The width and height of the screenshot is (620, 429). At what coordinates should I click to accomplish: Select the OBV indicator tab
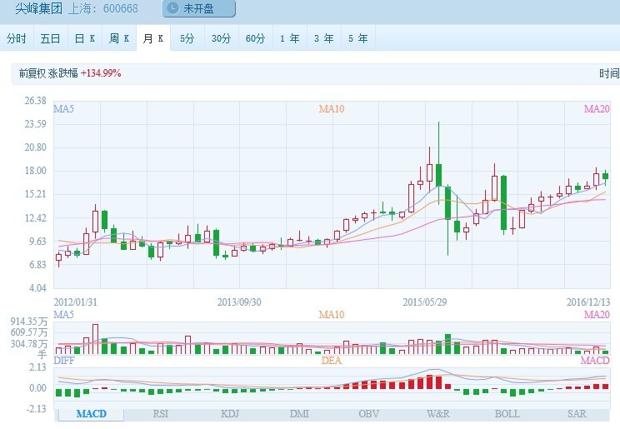click(368, 414)
